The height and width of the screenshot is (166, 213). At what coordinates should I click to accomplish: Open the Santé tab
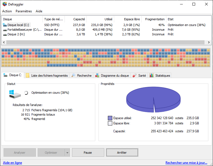(x=139, y=75)
